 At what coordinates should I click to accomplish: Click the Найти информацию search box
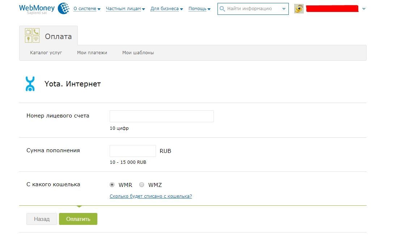(x=253, y=9)
